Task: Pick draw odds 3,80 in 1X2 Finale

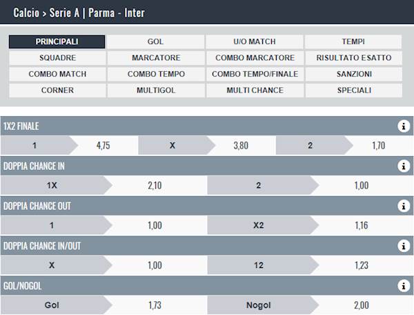Action: click(241, 146)
